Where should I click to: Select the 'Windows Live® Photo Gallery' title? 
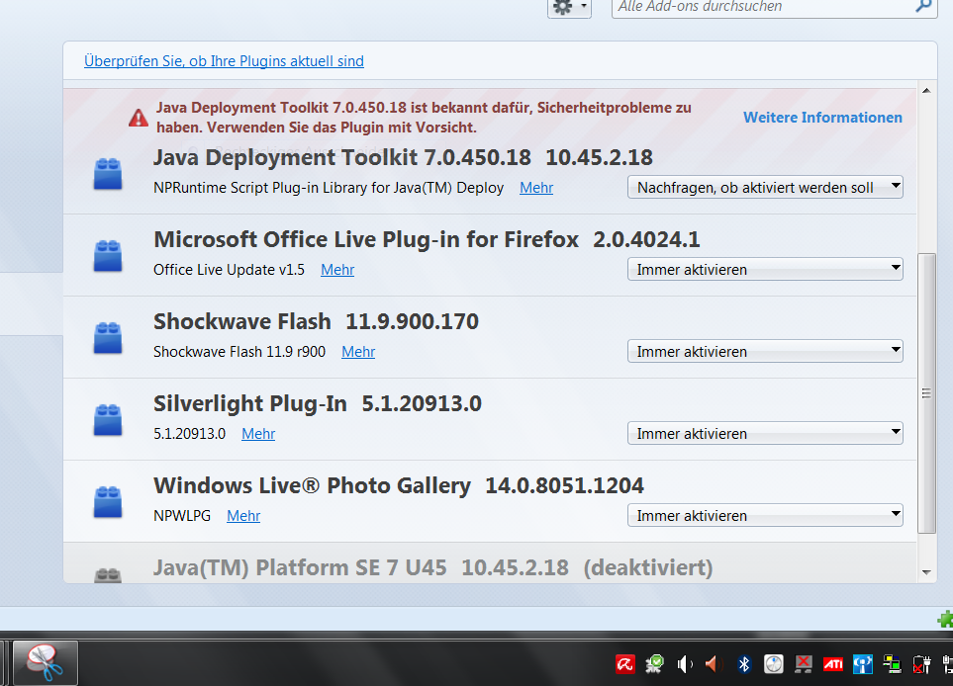coord(312,485)
